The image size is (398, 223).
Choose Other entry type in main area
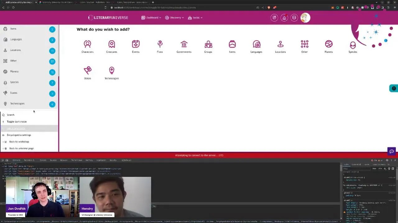(304, 46)
